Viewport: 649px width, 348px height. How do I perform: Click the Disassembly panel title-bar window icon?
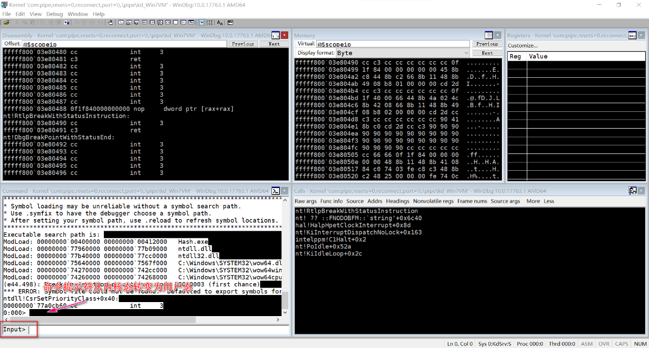pos(276,35)
